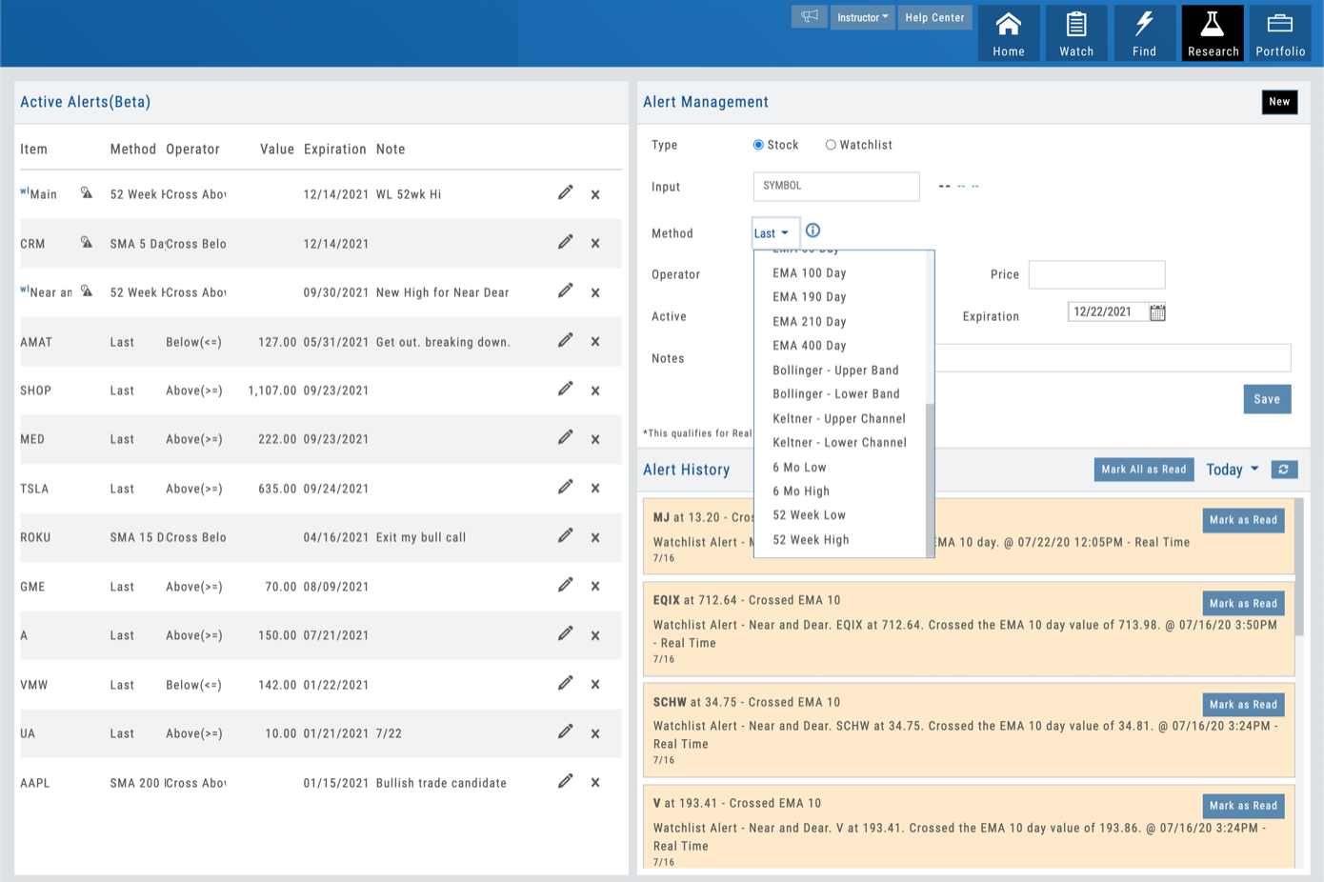Open the Watch clipboard icon

1076,33
